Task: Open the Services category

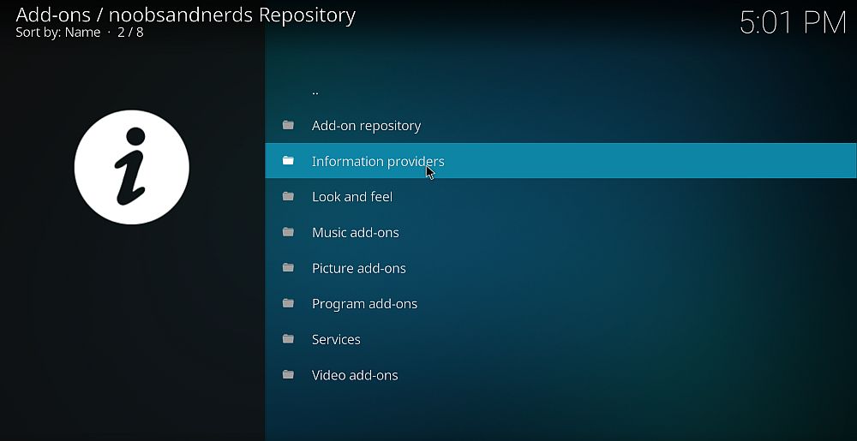Action: click(x=560, y=339)
